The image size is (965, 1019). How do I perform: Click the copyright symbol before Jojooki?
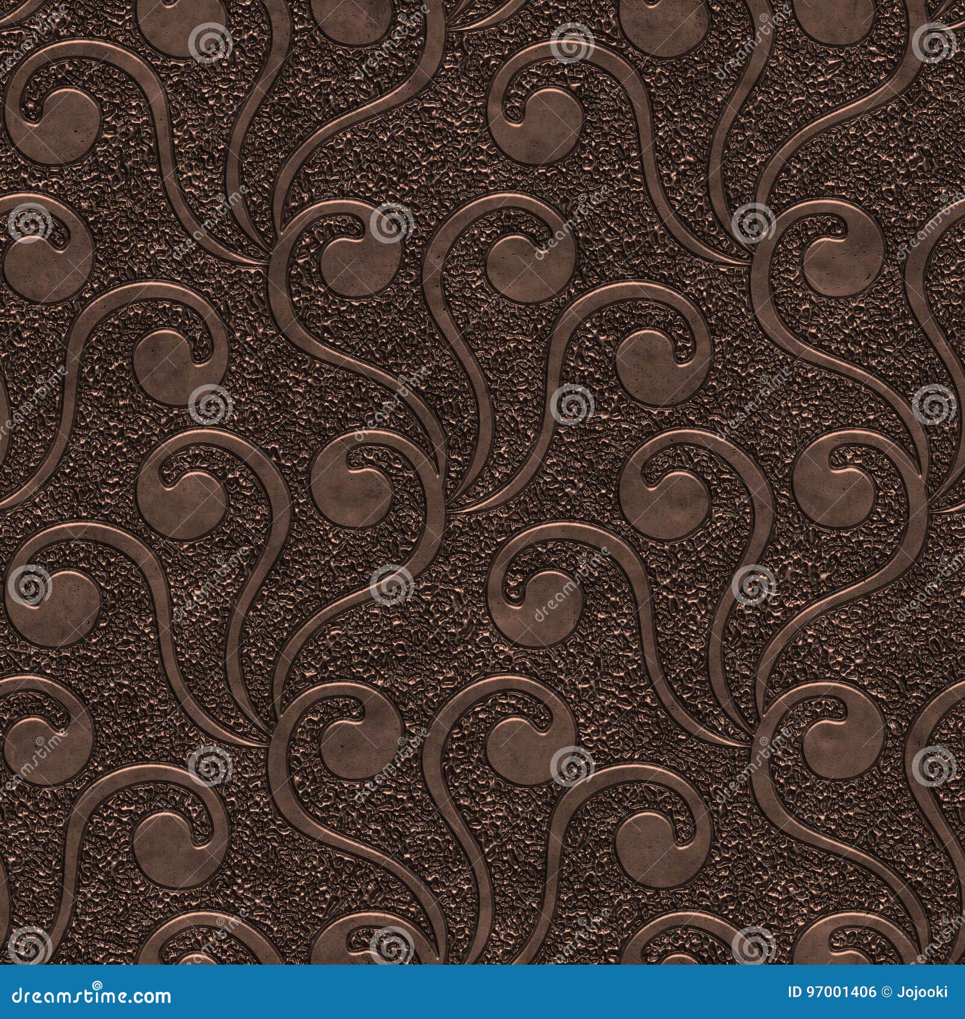885,991
